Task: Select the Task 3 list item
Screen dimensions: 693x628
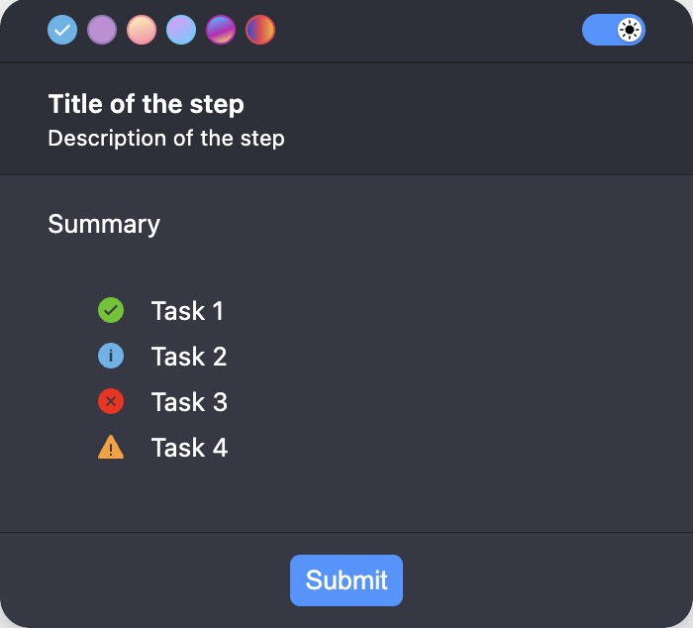Action: (162, 401)
